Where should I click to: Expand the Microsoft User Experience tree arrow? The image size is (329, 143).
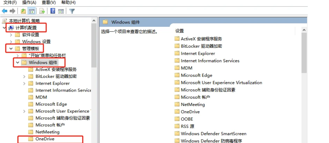24,111
